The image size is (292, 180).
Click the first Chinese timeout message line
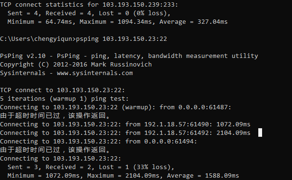(x=55, y=115)
